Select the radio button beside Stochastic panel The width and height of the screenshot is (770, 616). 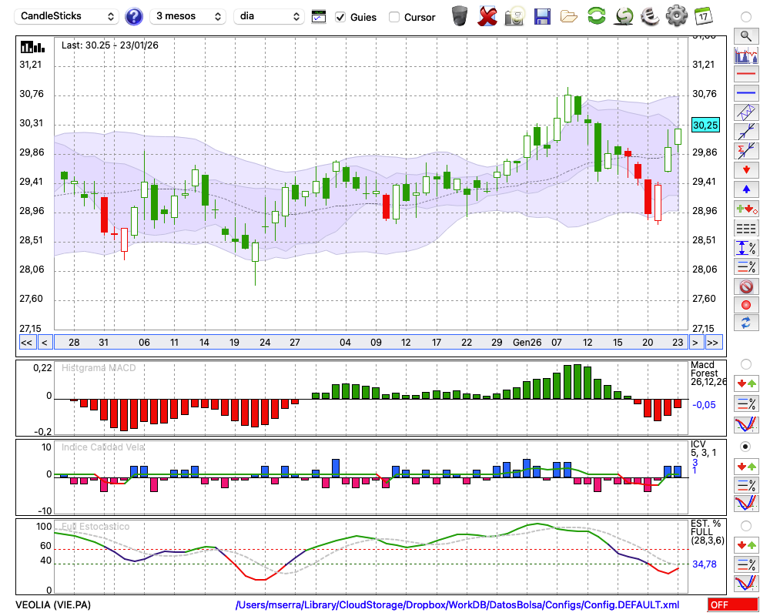point(745,525)
